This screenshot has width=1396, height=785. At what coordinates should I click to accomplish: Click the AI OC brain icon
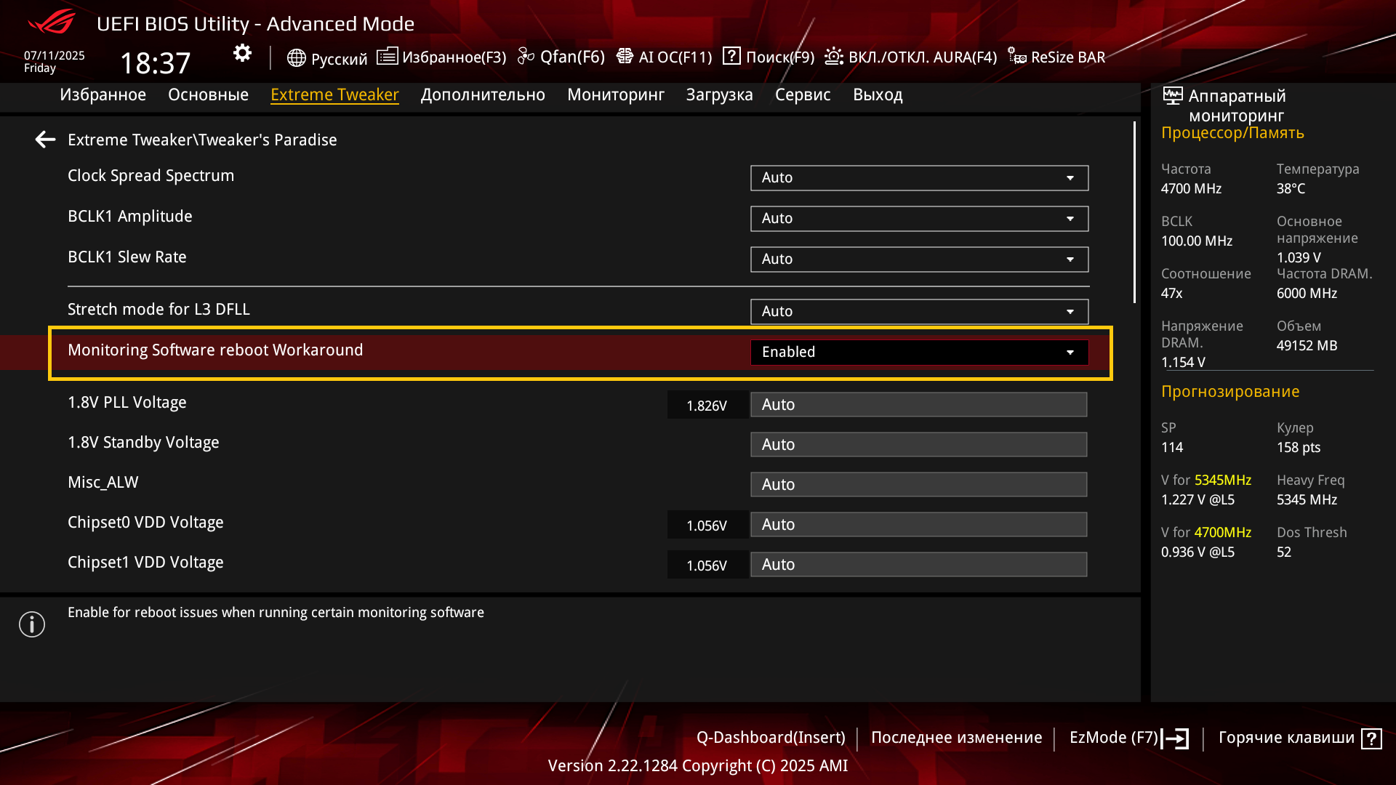pos(625,57)
